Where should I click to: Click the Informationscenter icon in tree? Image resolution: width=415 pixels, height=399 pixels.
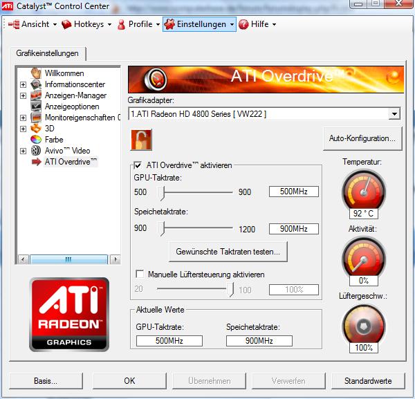pos(36,84)
